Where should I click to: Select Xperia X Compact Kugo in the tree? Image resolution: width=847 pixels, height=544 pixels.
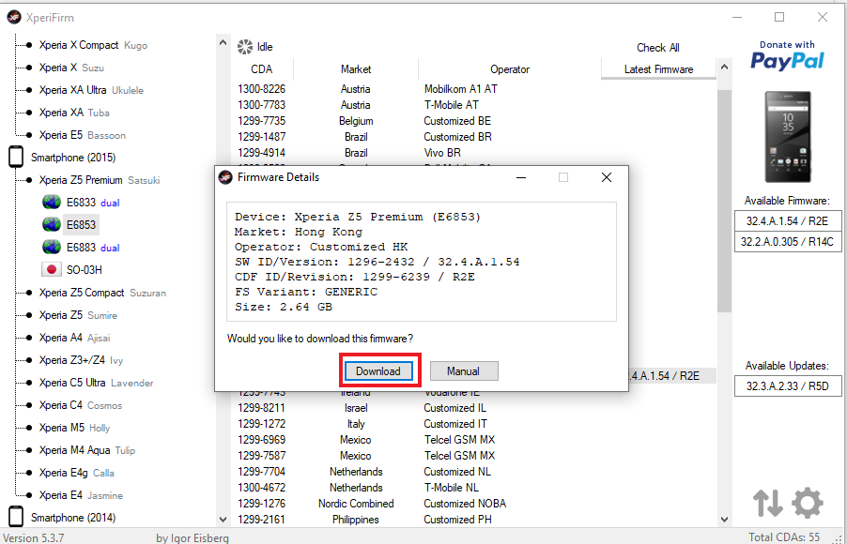click(93, 45)
